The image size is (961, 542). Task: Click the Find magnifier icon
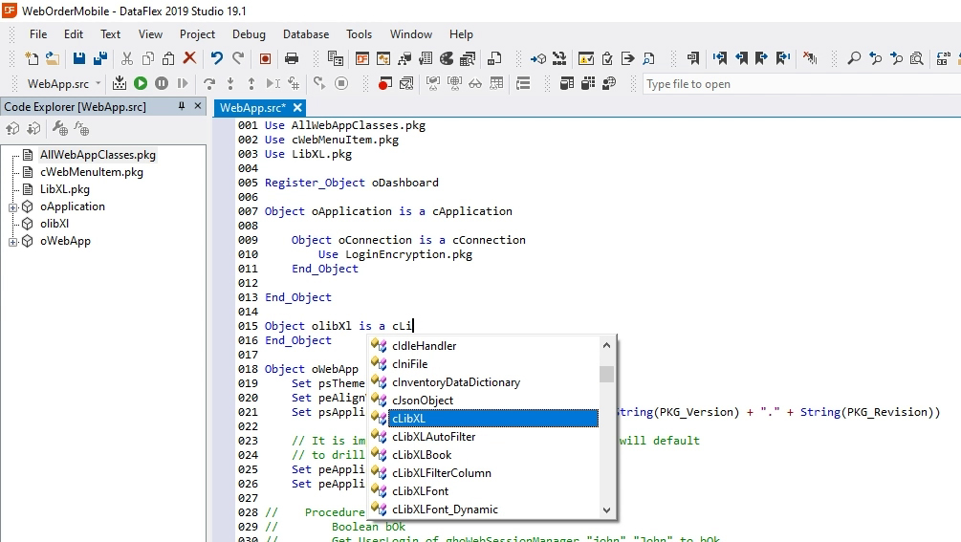854,59
